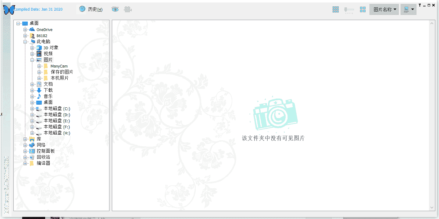This screenshot has width=439, height=219.
Task: Expand the OneDrive tree node
Action: tap(25, 30)
